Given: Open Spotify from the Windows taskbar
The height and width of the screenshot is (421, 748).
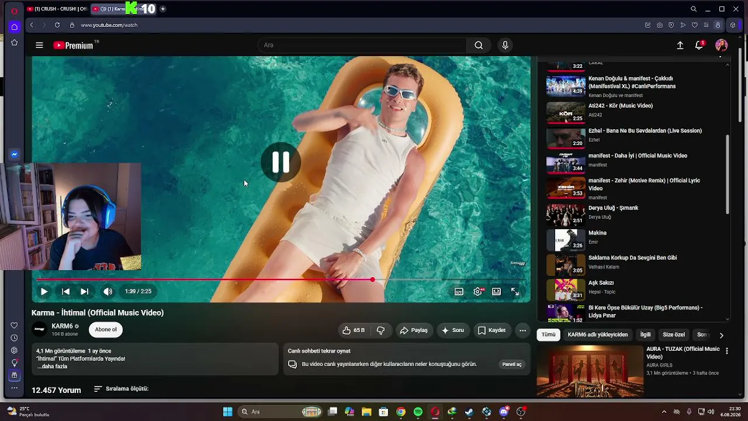Looking at the screenshot, I should [418, 412].
